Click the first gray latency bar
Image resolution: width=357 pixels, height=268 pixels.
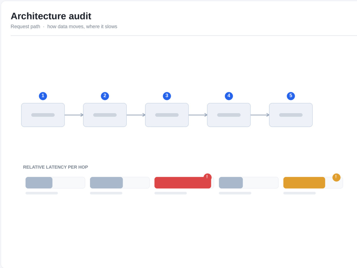39,183
